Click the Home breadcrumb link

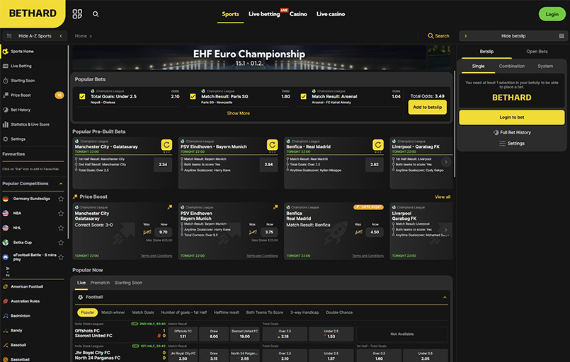[x=81, y=36]
